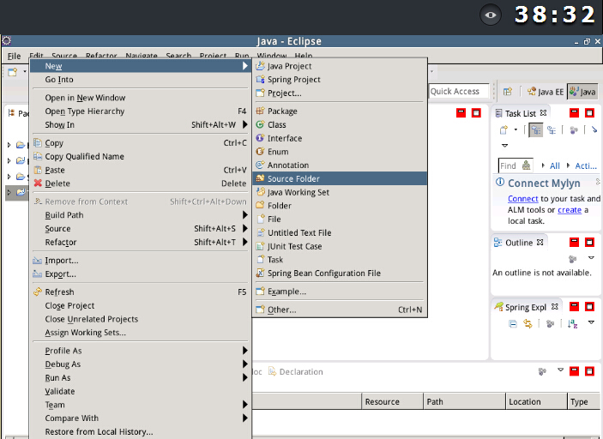Click the Find field in Task List
Image resolution: width=603 pixels, height=439 pixels.
[x=516, y=165]
